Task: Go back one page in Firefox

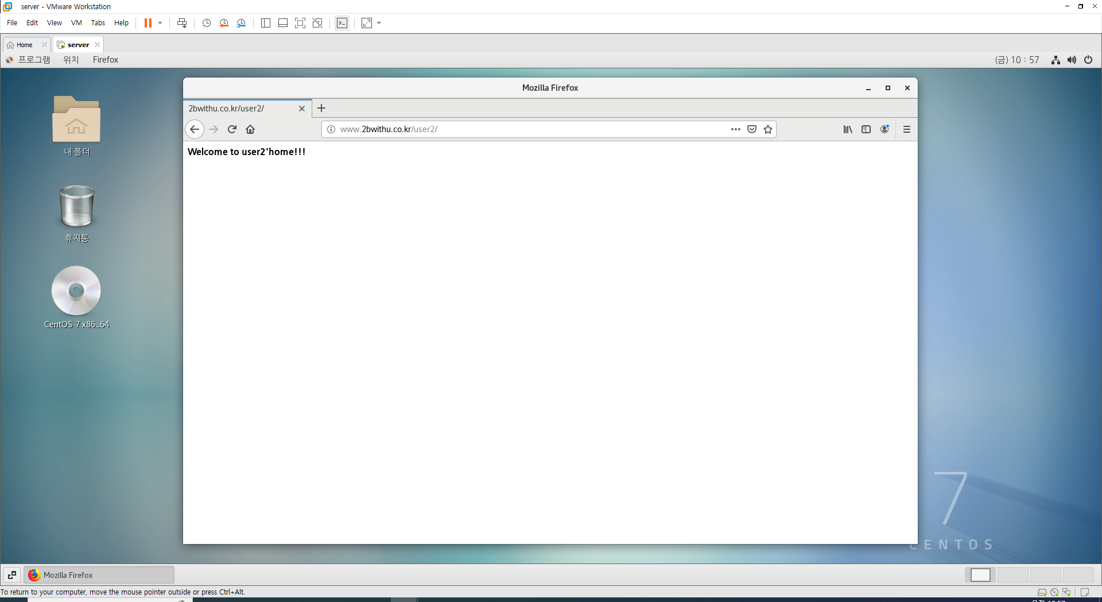Action: [x=195, y=129]
